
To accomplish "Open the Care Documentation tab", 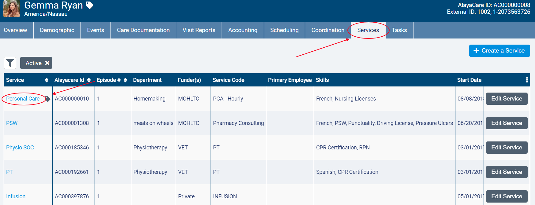I will point(143,30).
